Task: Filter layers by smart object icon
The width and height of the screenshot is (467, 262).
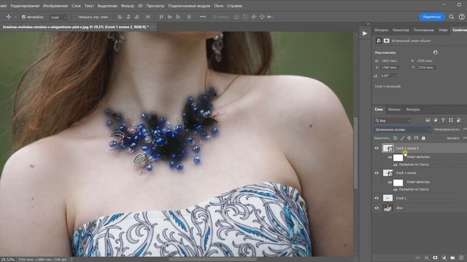Action: pos(458,120)
